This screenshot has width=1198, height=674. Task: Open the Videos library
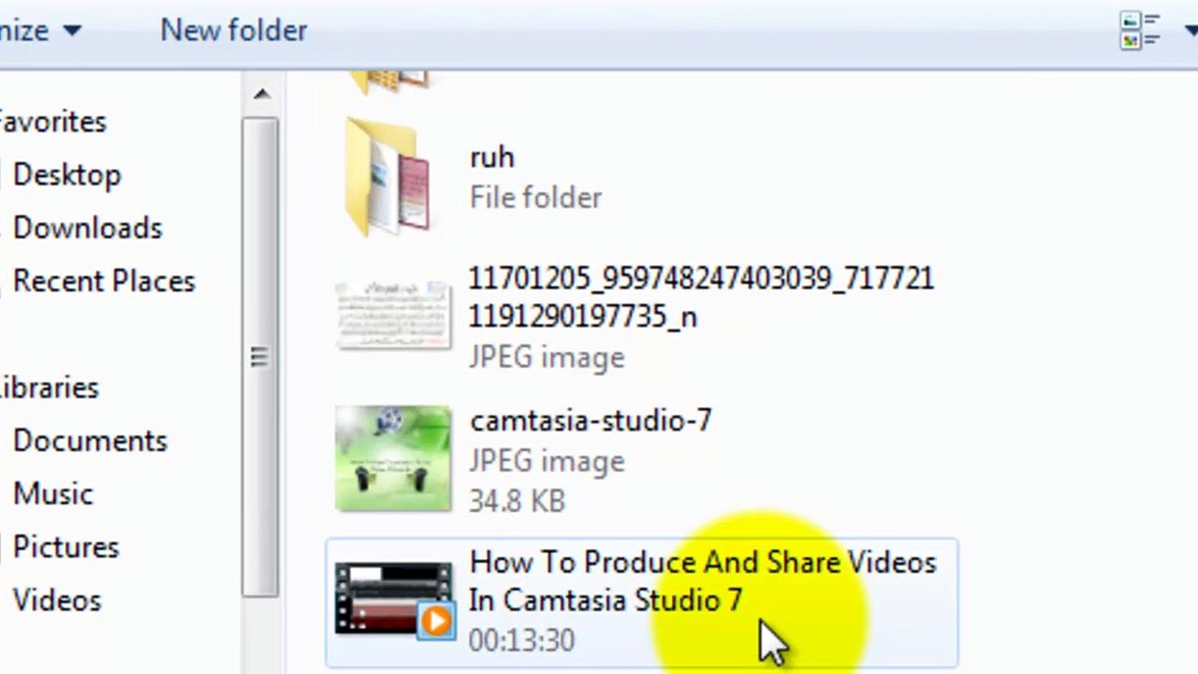[56, 601]
